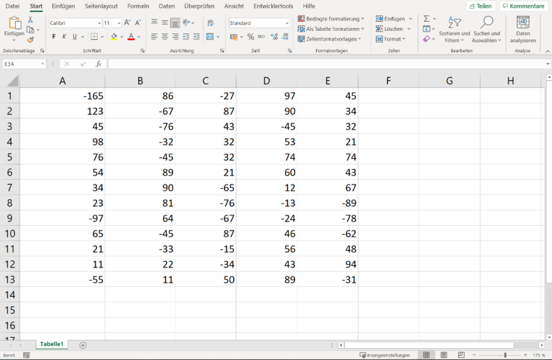This screenshot has height=360, width=552.
Task: Open Sortieren und Filtern menu
Action: click(x=454, y=30)
